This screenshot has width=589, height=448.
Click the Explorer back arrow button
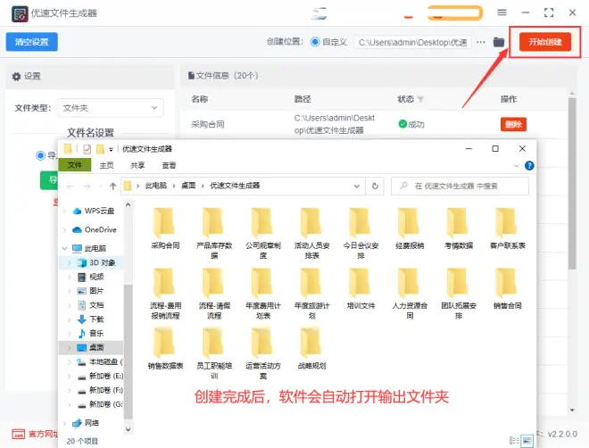coord(70,186)
